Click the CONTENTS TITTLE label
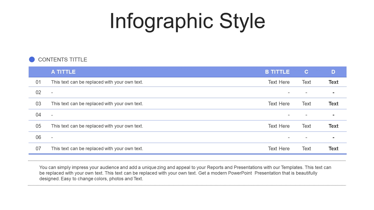The image size is (374, 210). (63, 59)
